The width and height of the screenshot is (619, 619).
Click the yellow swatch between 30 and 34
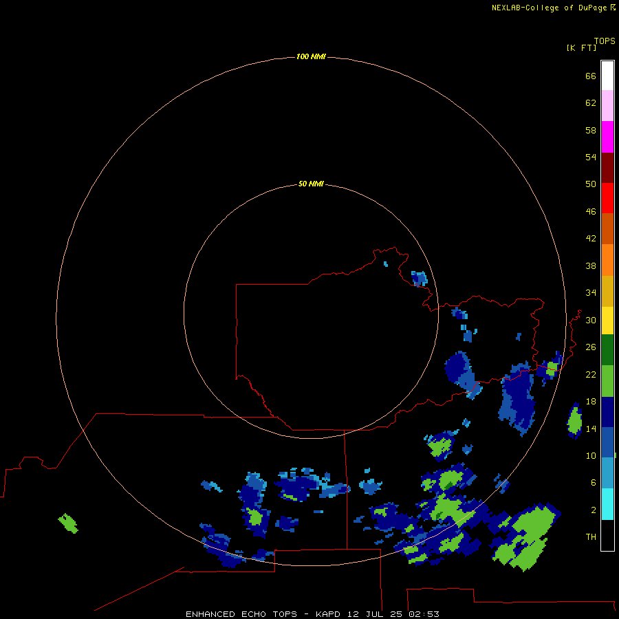[x=607, y=321]
